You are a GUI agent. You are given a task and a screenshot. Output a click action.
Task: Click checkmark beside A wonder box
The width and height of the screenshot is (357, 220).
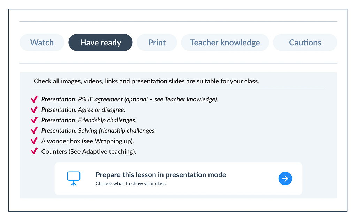pyautogui.click(x=34, y=141)
